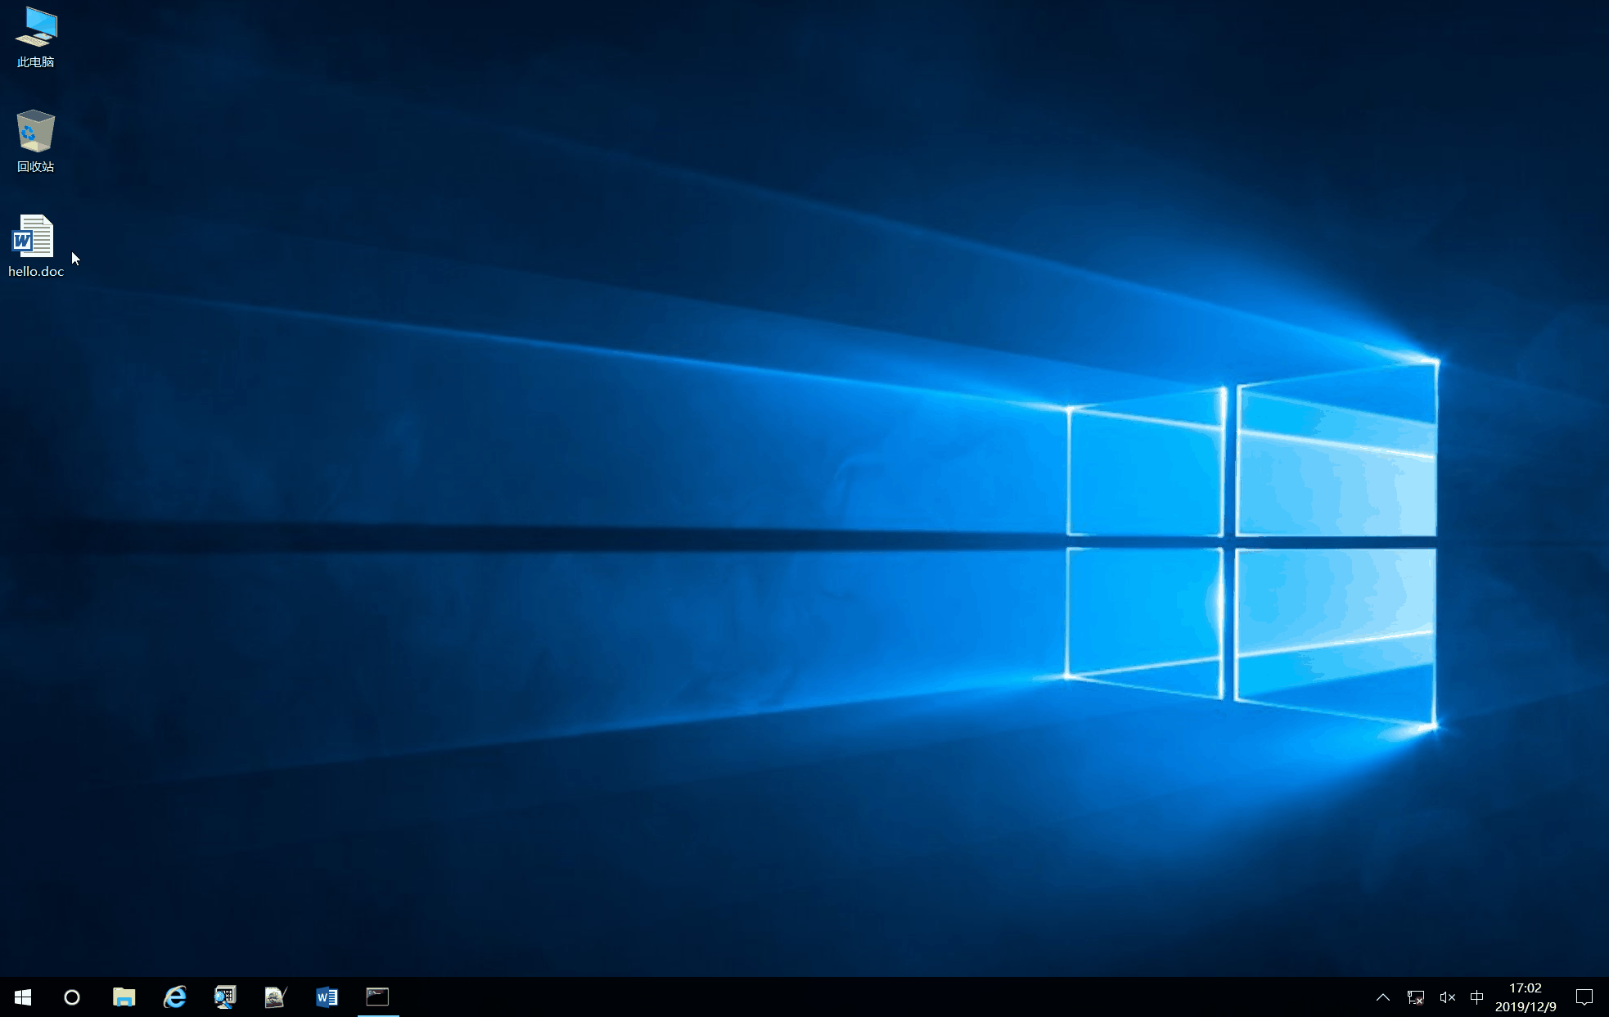The height and width of the screenshot is (1017, 1609).
Task: Click the muted volume speaker icon
Action: [1447, 997]
